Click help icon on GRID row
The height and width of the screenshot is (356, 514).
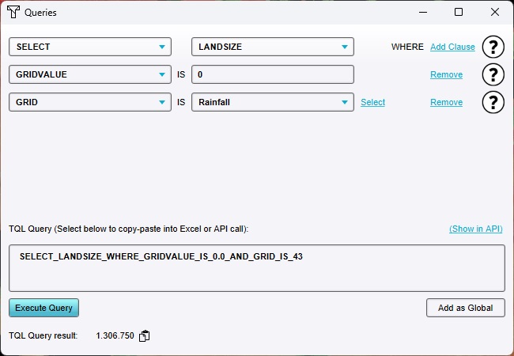tap(493, 102)
